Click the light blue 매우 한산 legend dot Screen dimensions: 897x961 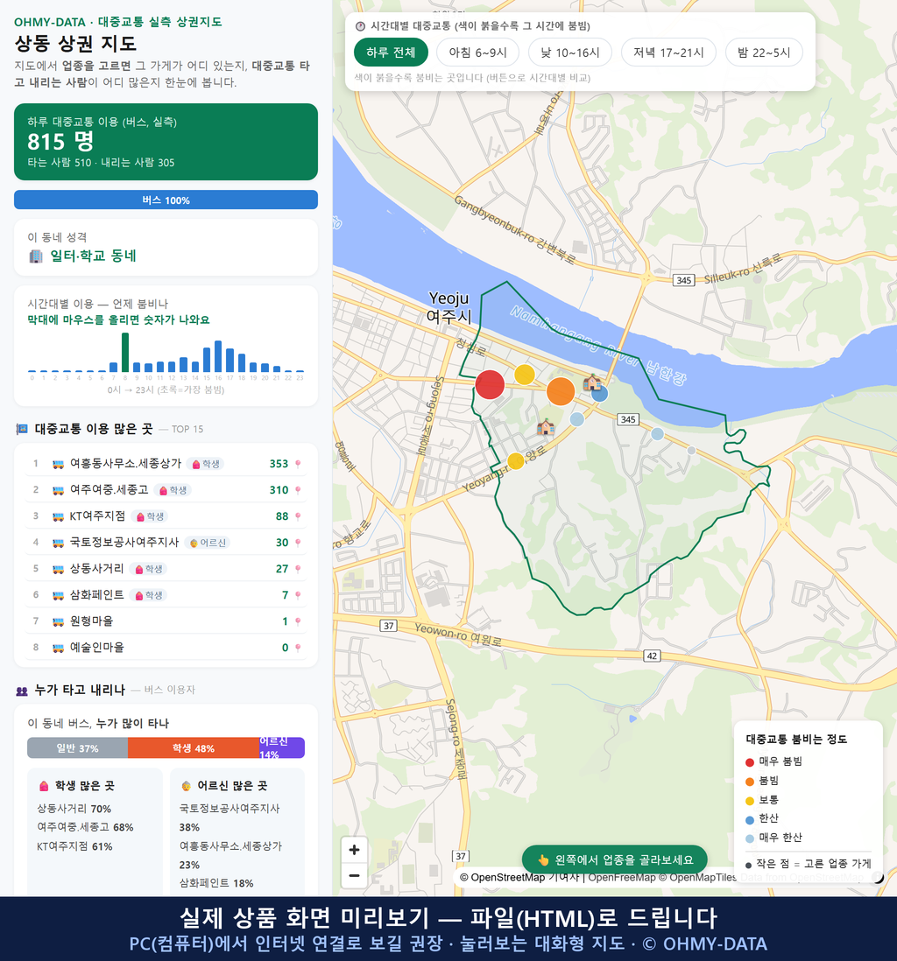click(749, 838)
